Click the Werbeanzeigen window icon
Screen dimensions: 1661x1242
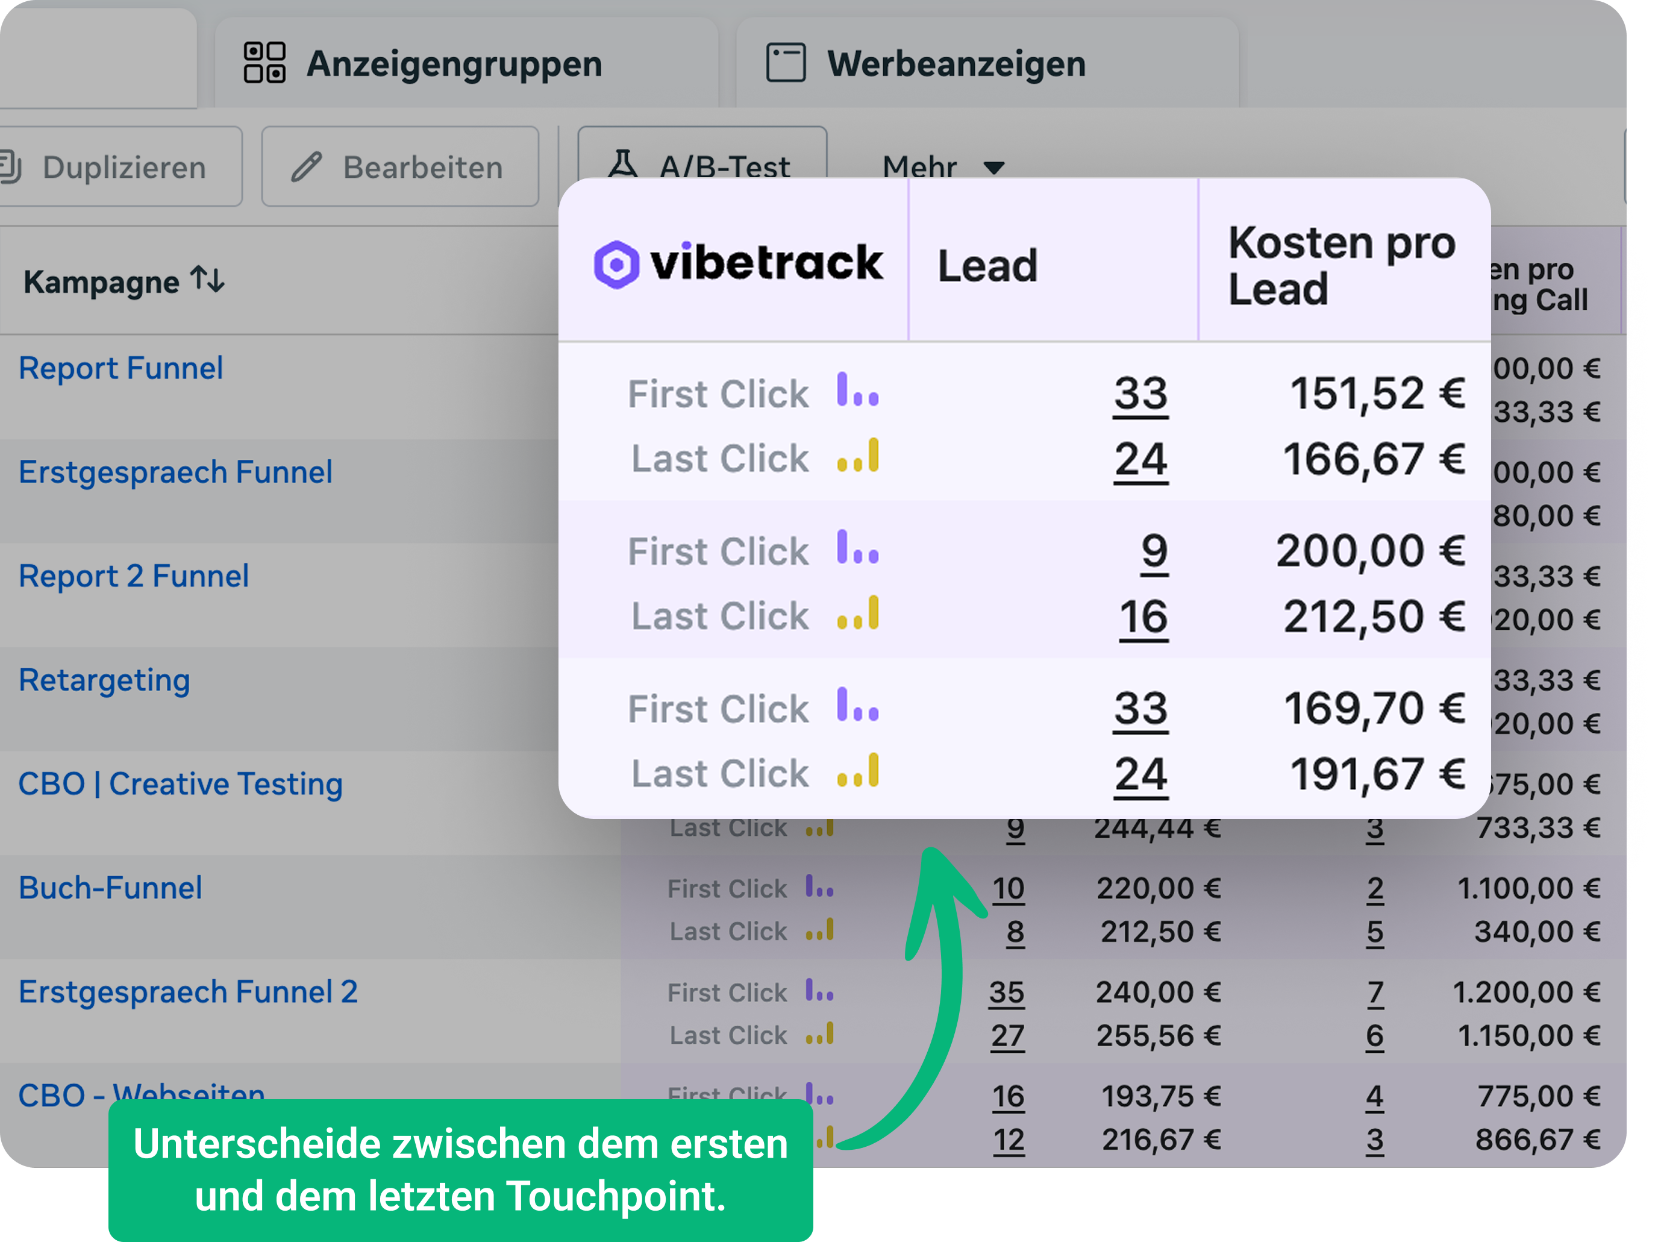[x=786, y=62]
